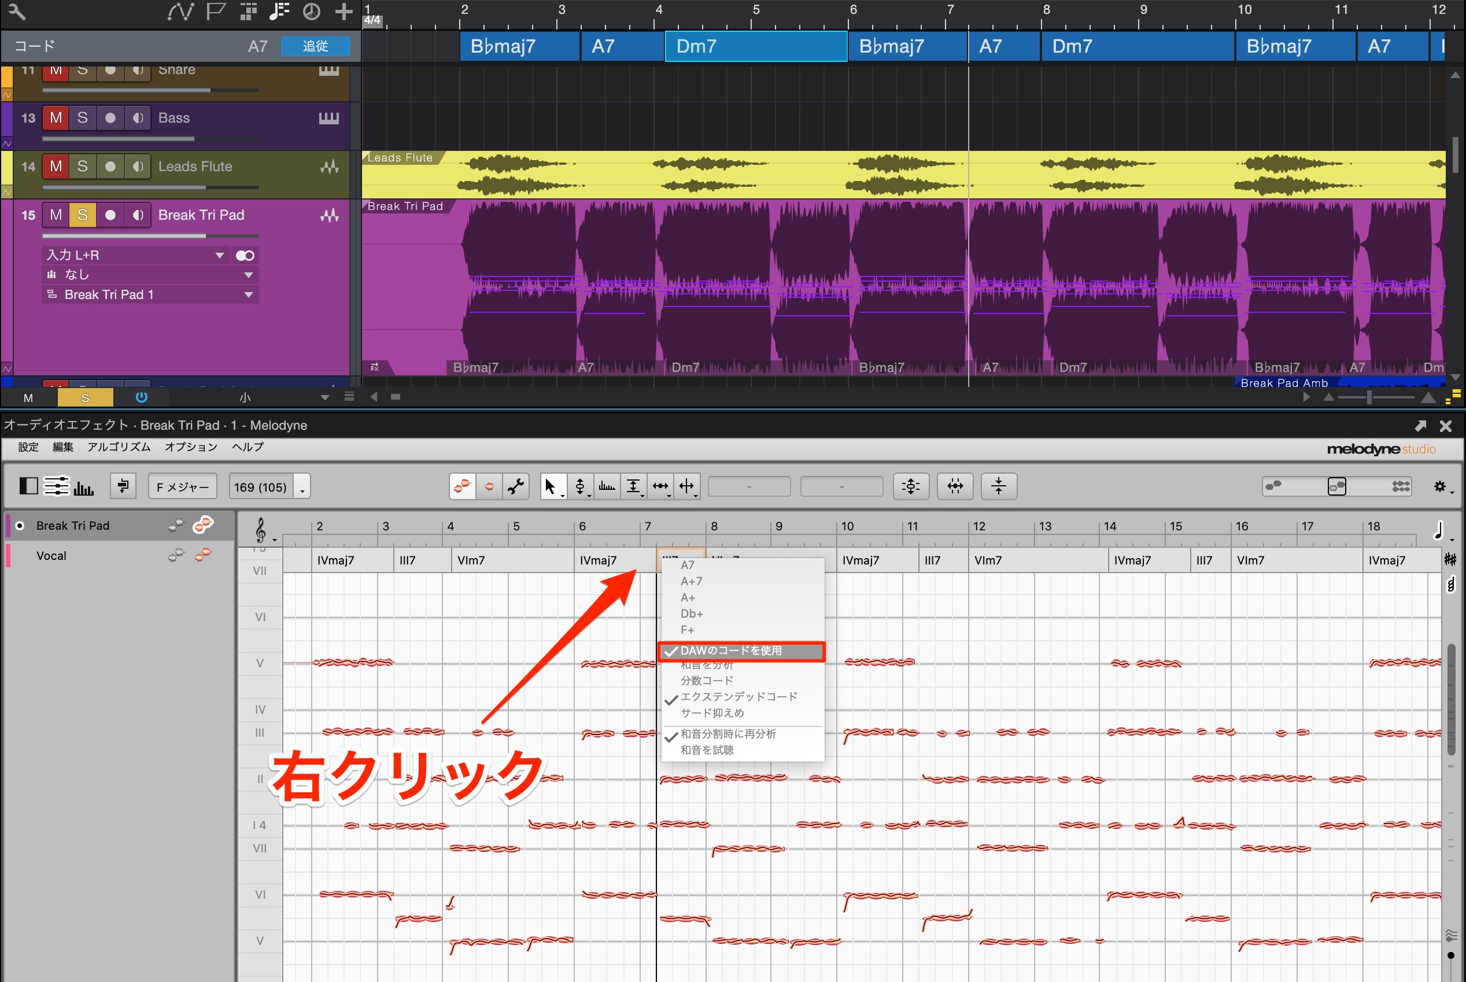Mute the Break Tri Pad track

[x=56, y=216]
